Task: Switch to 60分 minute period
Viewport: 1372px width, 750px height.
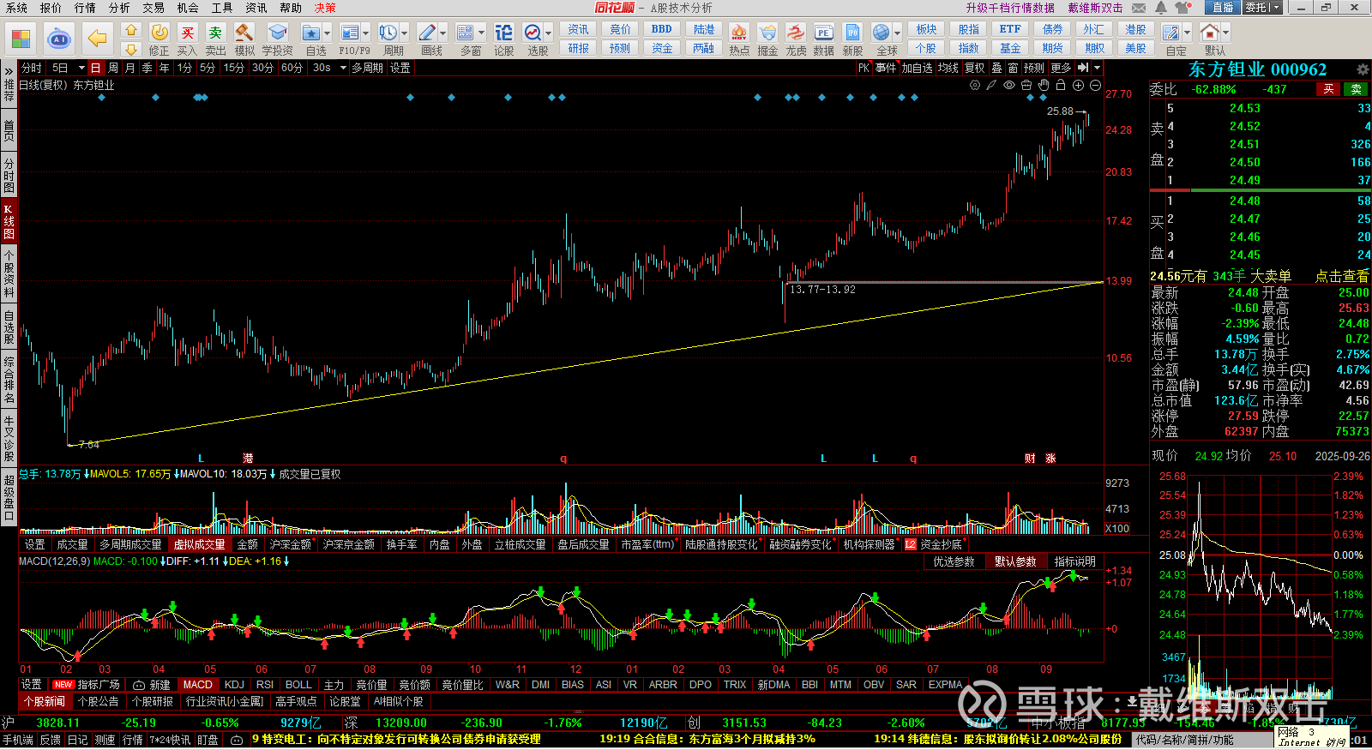Action: 292,68
